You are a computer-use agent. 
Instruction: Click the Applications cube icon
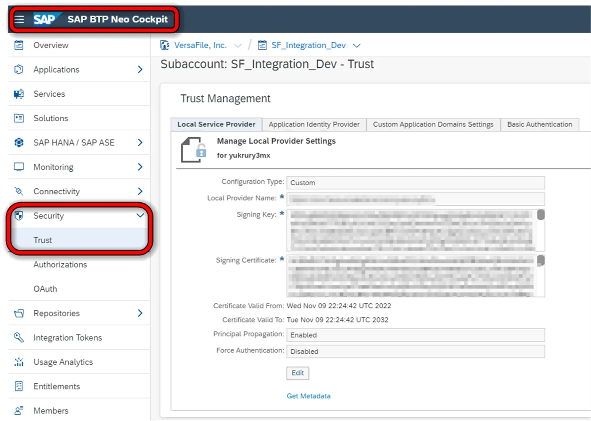pyautogui.click(x=19, y=69)
